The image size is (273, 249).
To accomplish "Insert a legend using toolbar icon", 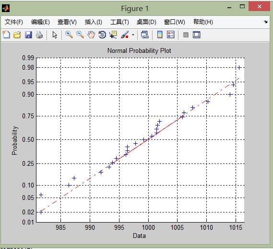I will tap(171, 35).
